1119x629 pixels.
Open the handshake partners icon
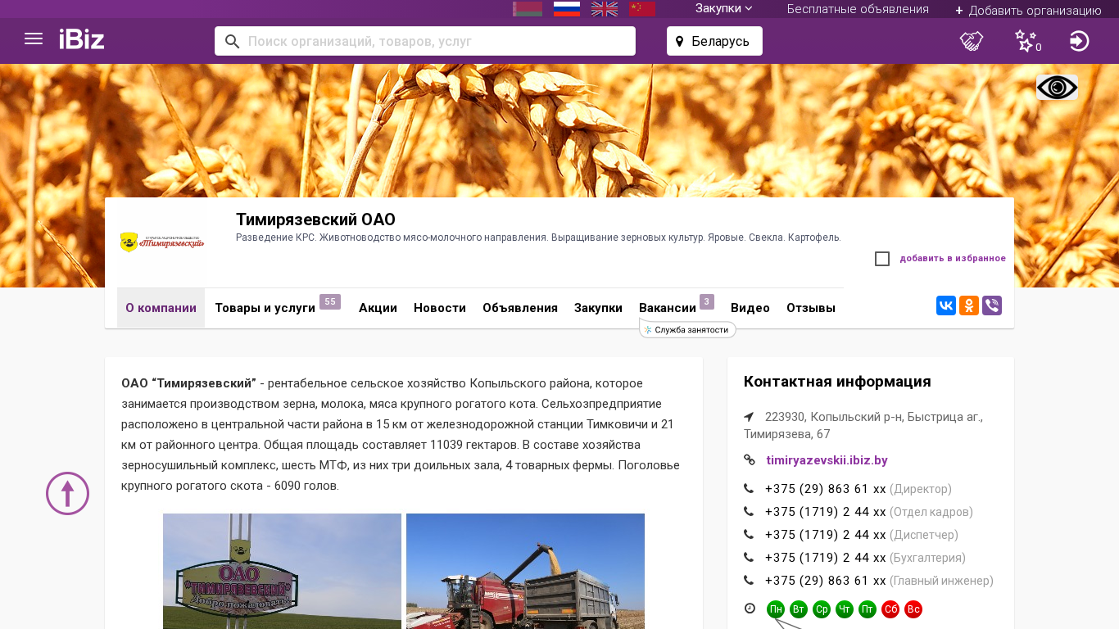(972, 41)
